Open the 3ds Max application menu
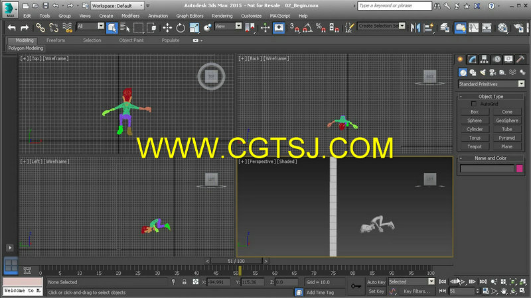 [x=10, y=9]
